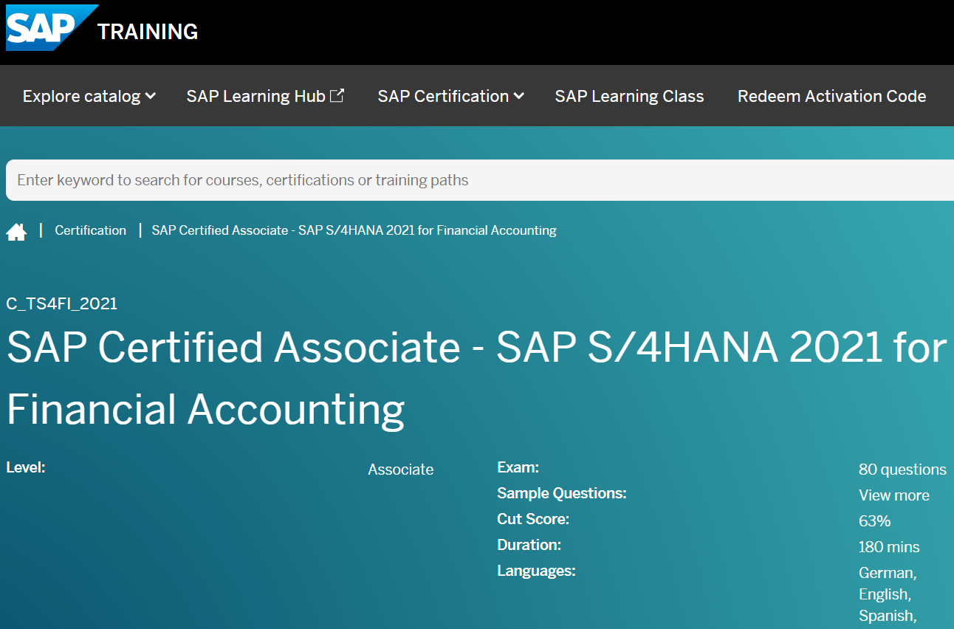The height and width of the screenshot is (629, 954).
Task: Click the SAP logo
Action: coord(52,27)
